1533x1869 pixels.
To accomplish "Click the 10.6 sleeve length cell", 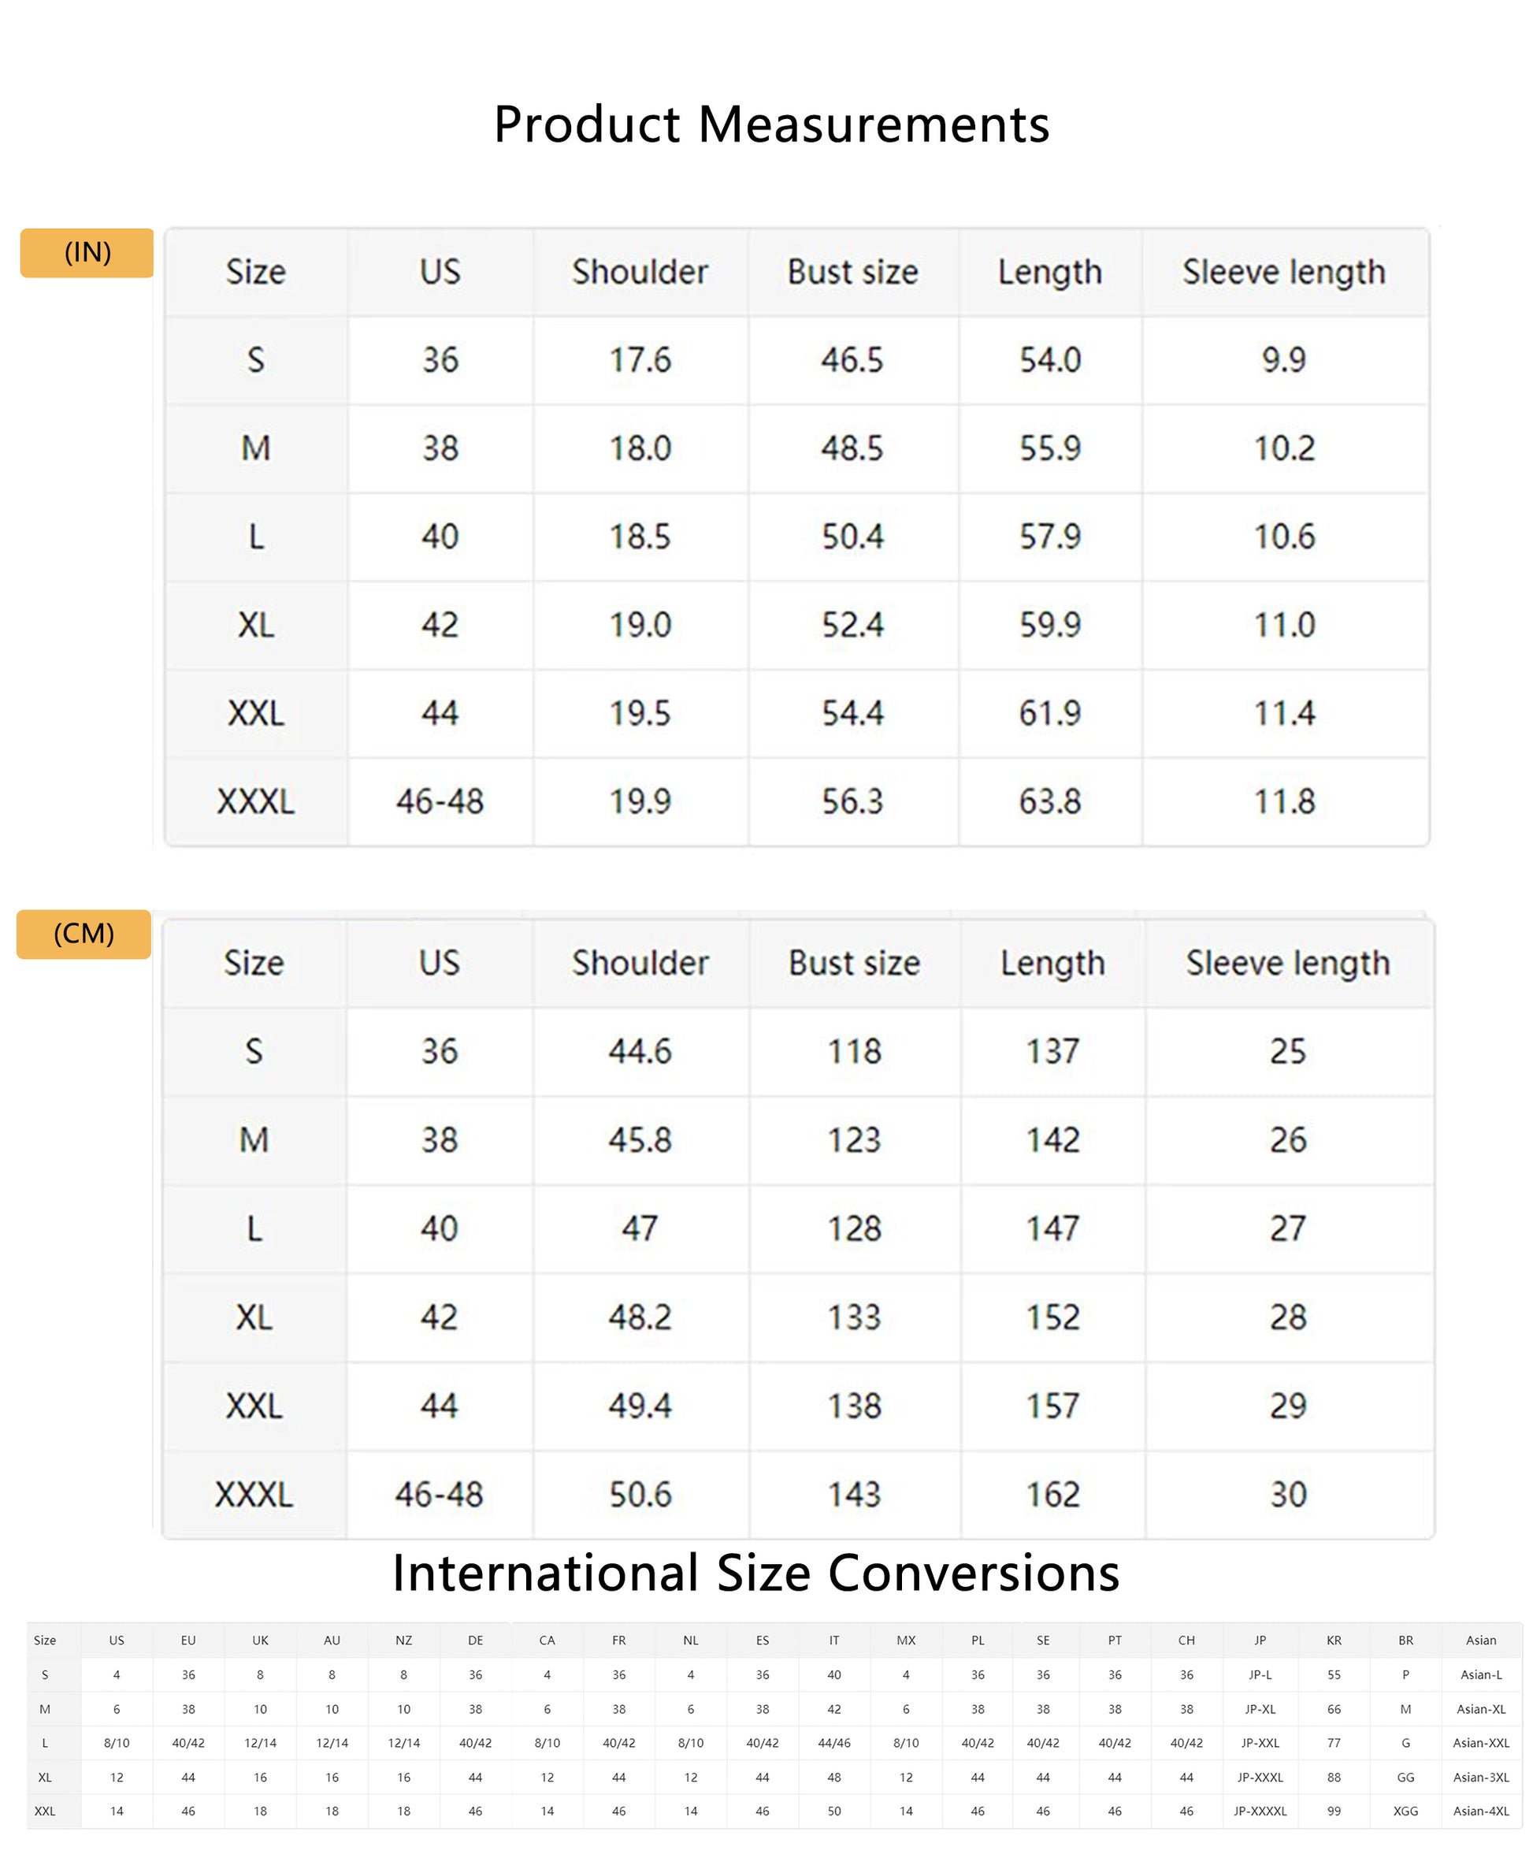I will pos(1284,537).
